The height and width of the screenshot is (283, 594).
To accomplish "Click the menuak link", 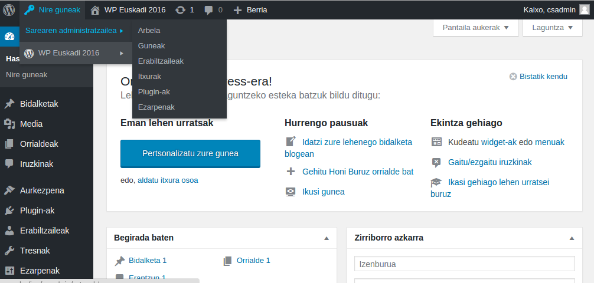I will click(x=550, y=142).
